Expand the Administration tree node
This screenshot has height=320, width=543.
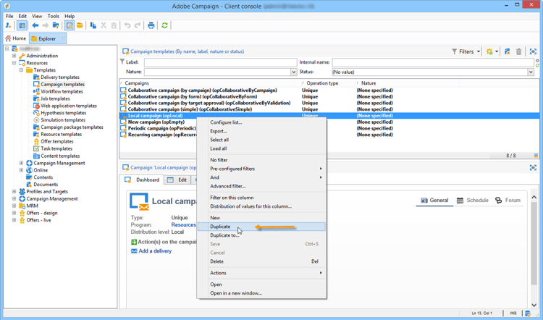(x=14, y=56)
